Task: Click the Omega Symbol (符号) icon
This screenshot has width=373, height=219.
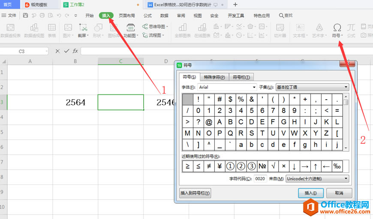Action: [337, 27]
